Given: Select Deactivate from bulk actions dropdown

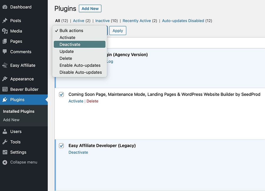Looking at the screenshot, I should pyautogui.click(x=70, y=44).
